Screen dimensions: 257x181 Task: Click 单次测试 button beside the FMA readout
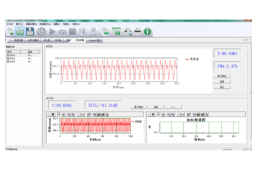coord(222,76)
